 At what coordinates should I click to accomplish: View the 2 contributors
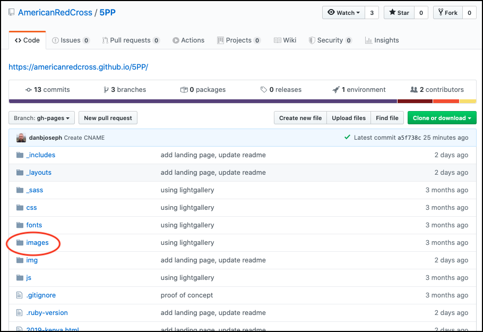click(x=437, y=90)
